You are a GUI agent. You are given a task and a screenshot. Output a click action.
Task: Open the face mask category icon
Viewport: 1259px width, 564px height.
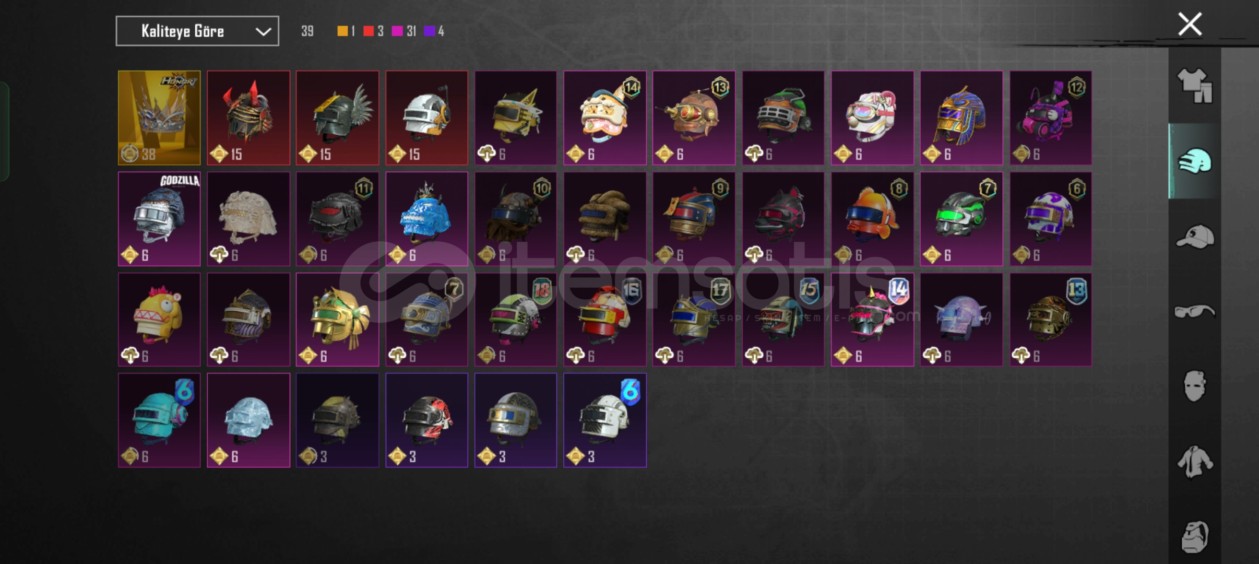[x=1194, y=386]
